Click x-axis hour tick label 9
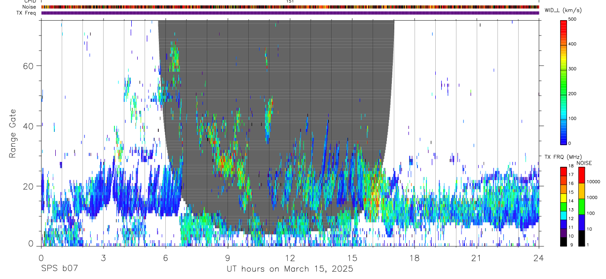This screenshot has height=279, width=606. (x=227, y=257)
